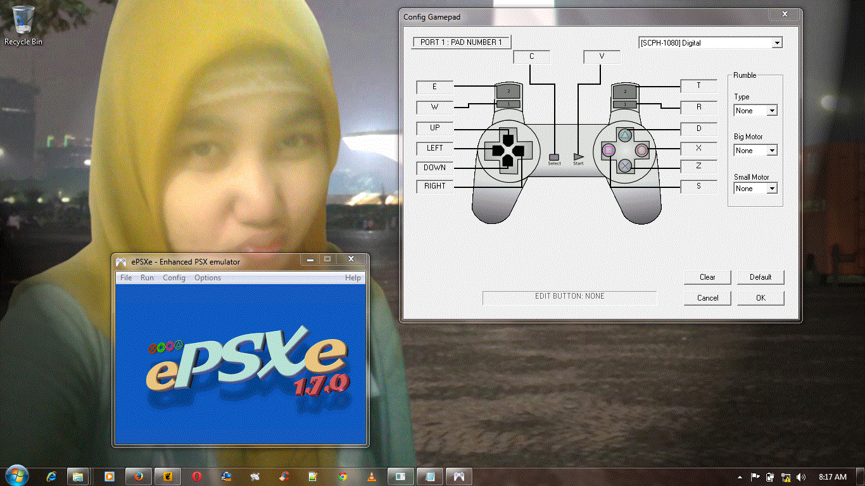Viewport: 865px width, 486px height.
Task: Select the L1 key field showing W
Action: click(435, 107)
